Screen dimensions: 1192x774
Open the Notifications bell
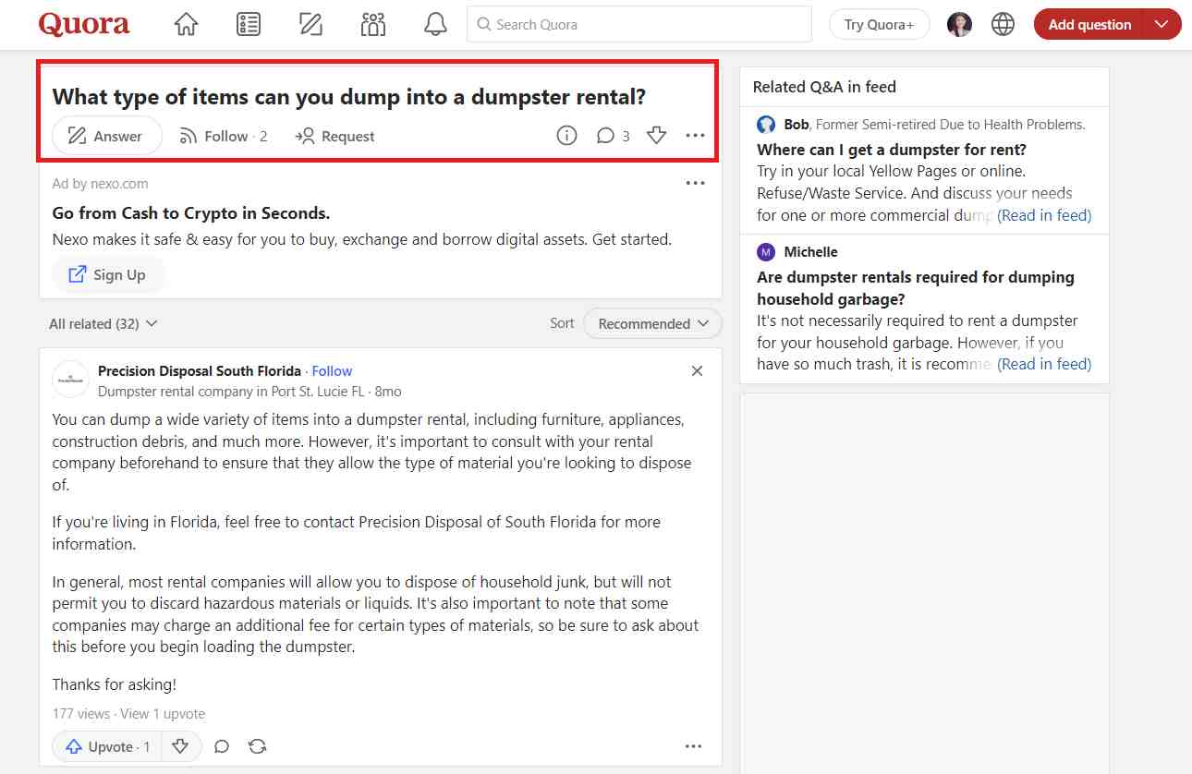click(x=435, y=25)
